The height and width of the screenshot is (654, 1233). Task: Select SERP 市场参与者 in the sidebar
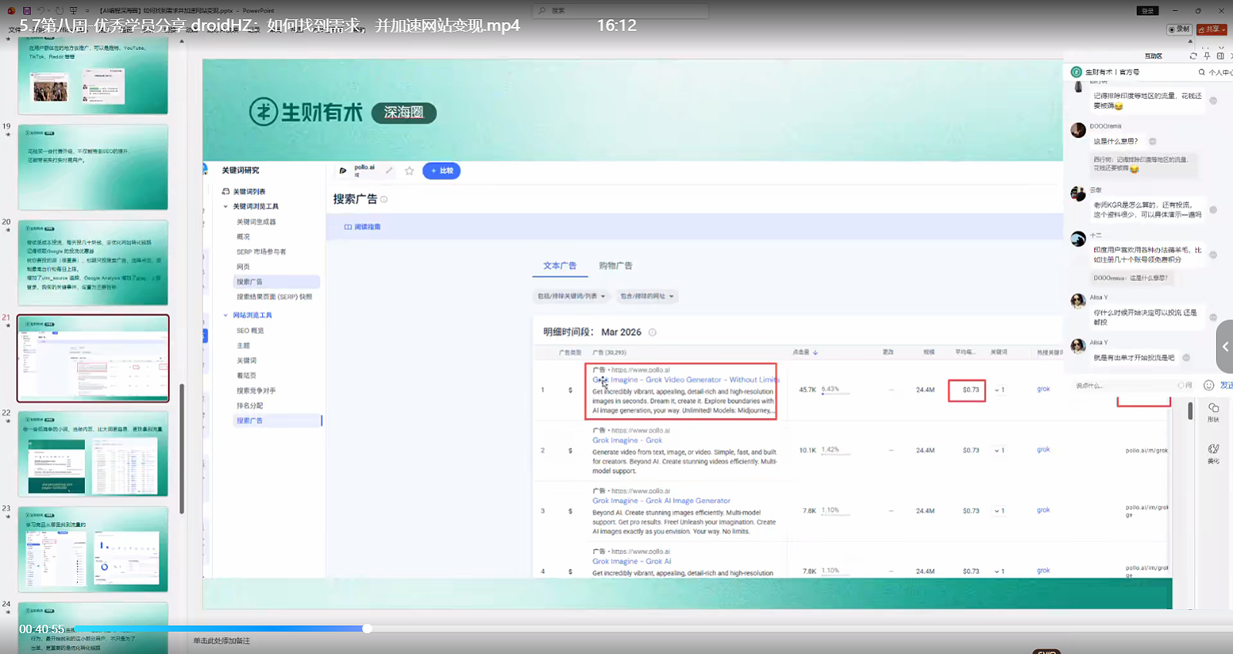(261, 251)
